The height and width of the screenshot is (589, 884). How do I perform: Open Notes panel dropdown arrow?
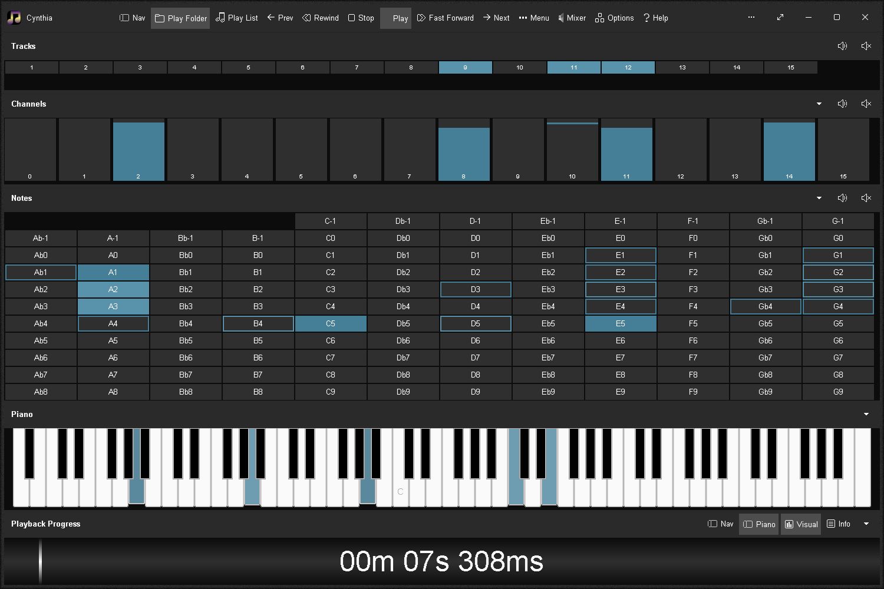[819, 198]
